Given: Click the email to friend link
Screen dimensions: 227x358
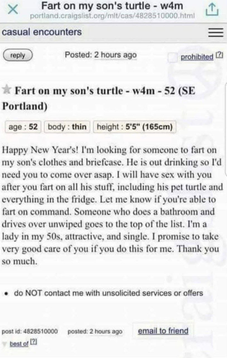Looking at the screenshot, I should pyautogui.click(x=163, y=331).
